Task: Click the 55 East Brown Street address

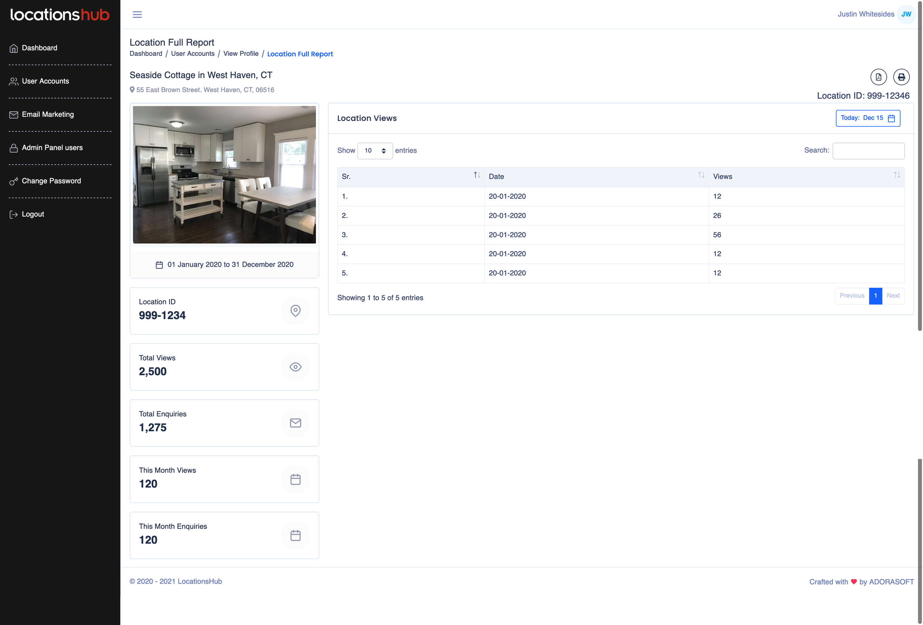Action: click(x=205, y=90)
